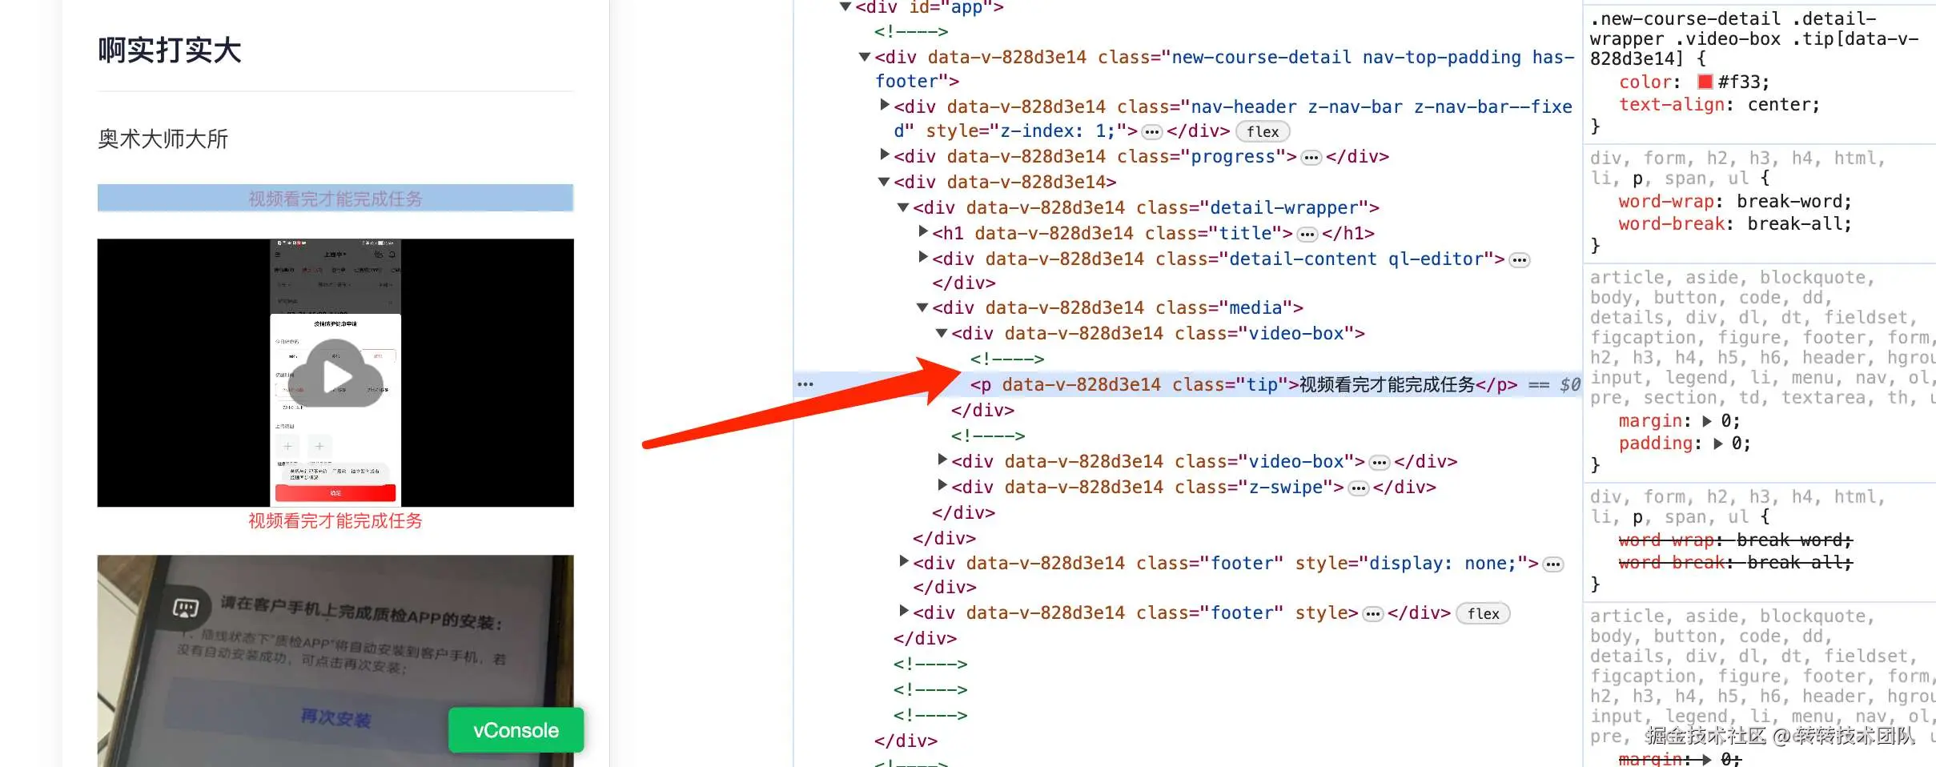The width and height of the screenshot is (1936, 767).
Task: Click the text-align: center value
Action: pos(1780,104)
